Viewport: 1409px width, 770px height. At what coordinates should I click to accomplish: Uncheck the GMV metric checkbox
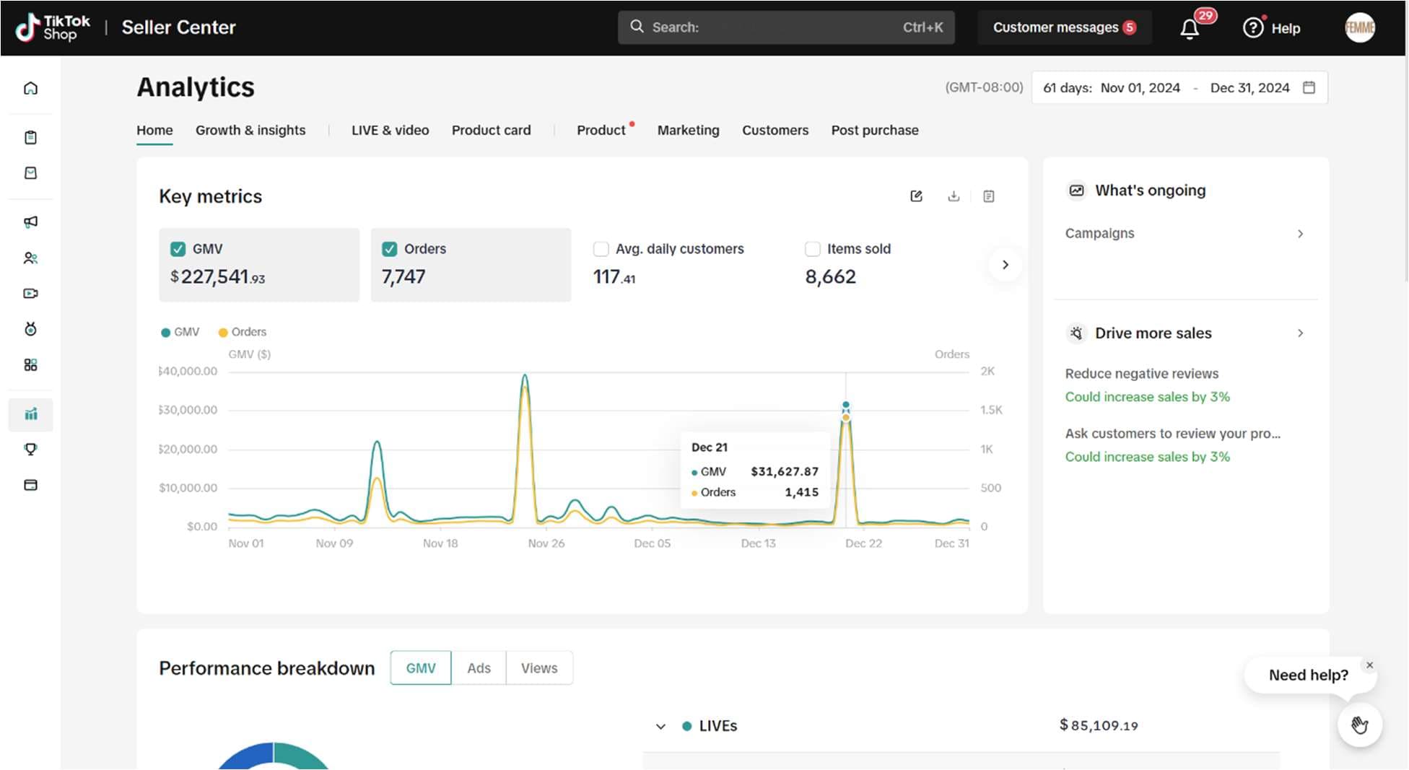[178, 249]
